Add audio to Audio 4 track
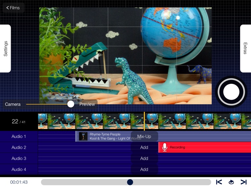This screenshot has height=188, width=251. [x=144, y=170]
